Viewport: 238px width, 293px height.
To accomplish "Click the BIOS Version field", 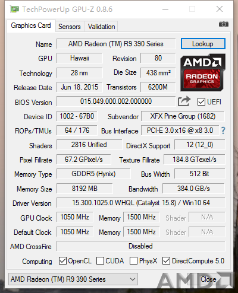I will [x=116, y=101].
